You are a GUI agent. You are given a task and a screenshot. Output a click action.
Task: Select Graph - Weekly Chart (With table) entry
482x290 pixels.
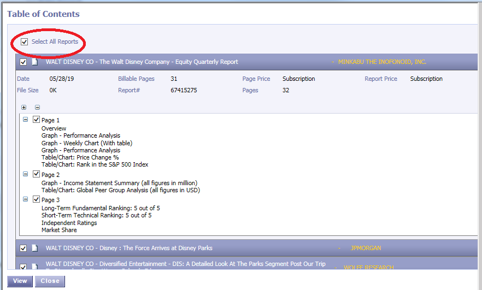(87, 143)
